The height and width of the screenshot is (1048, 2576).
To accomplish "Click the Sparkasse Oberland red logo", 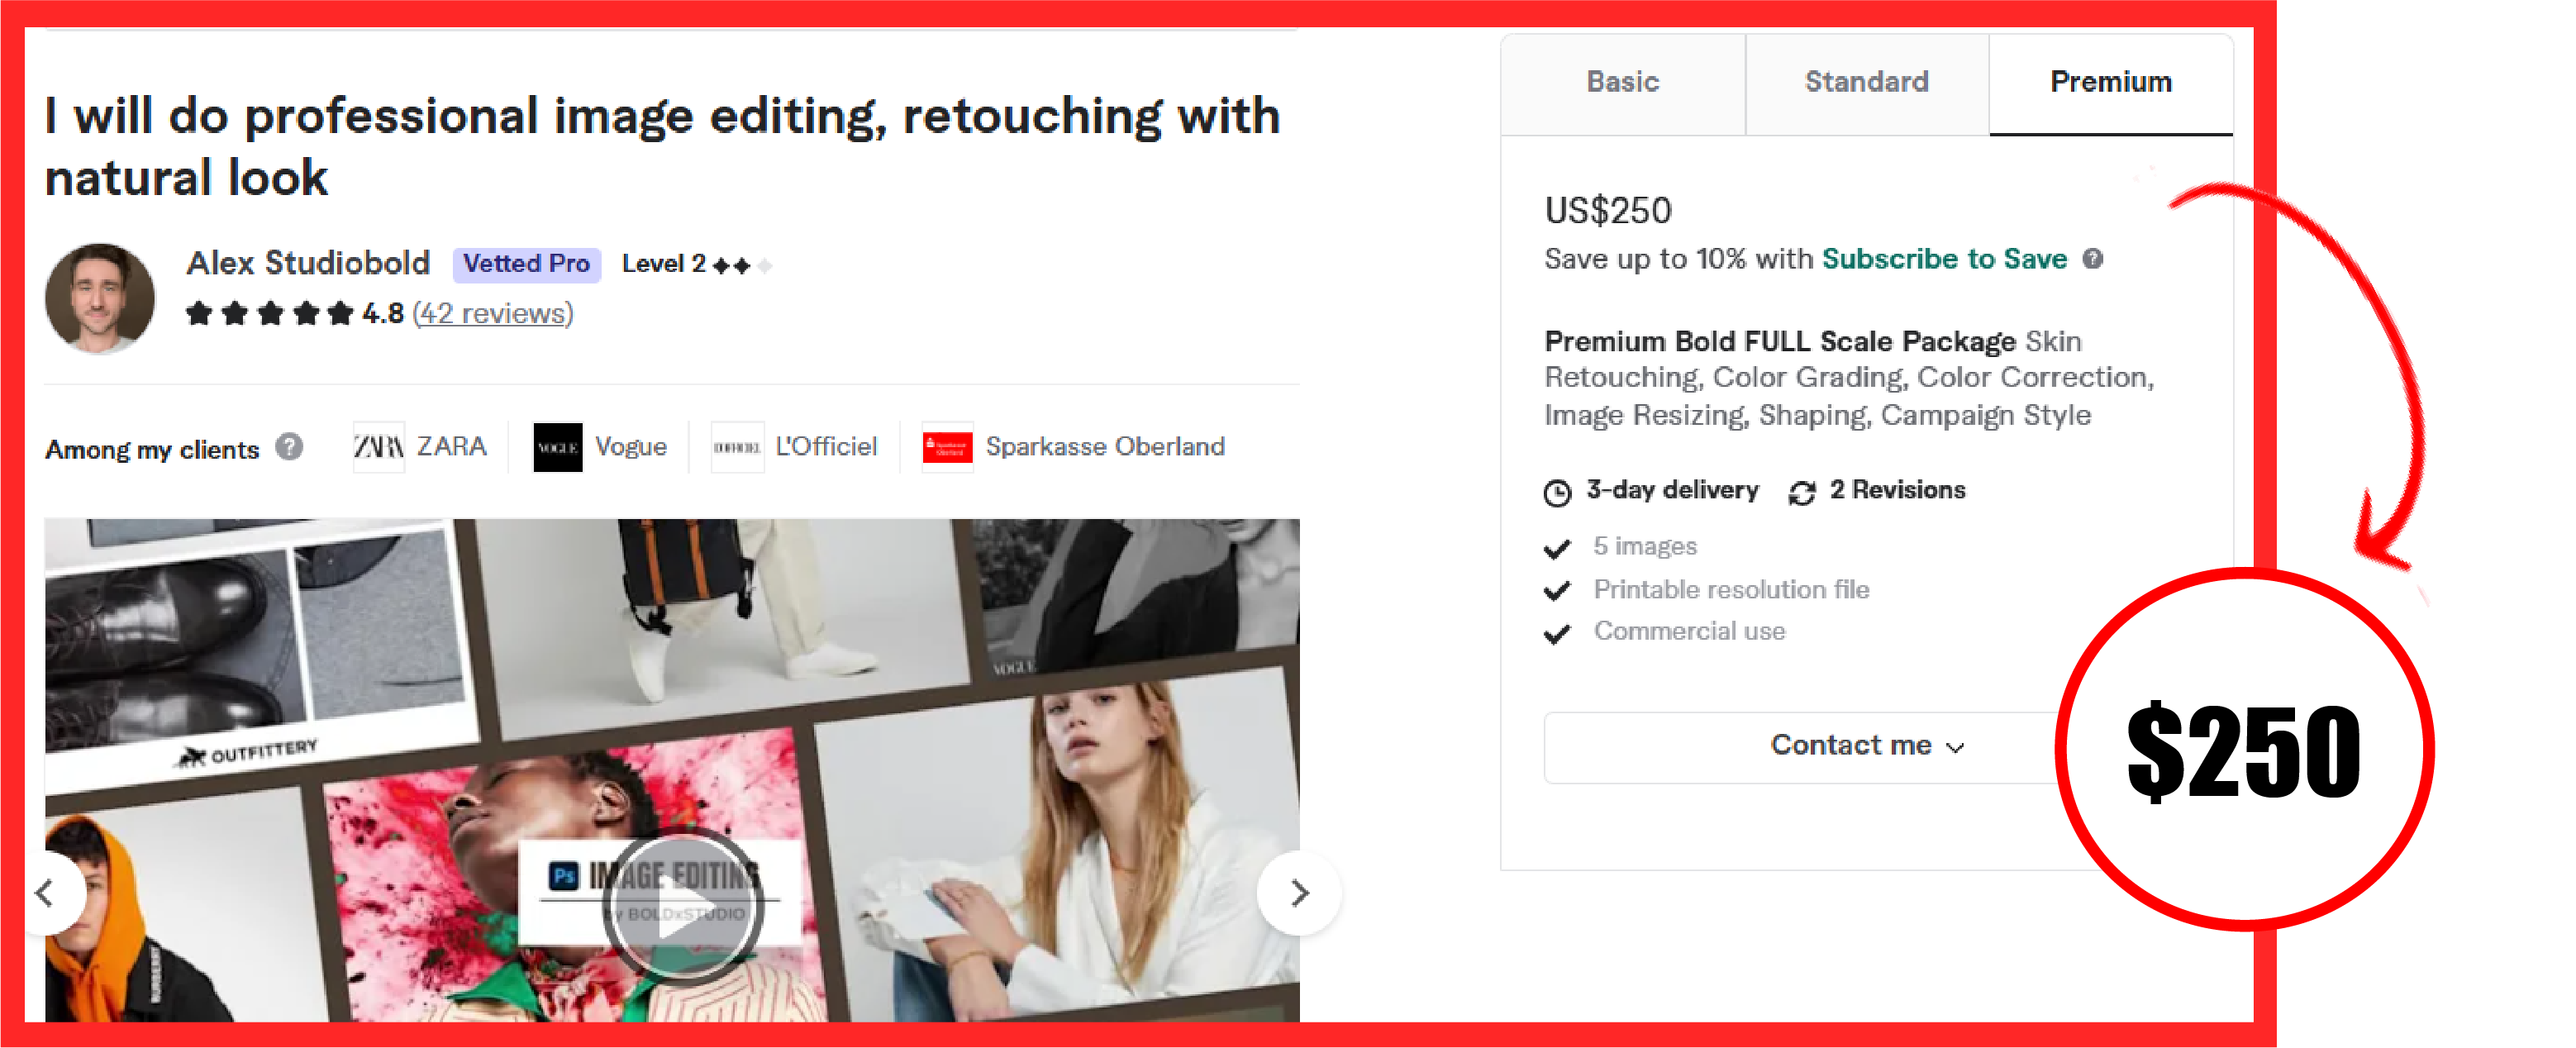I will (x=947, y=447).
